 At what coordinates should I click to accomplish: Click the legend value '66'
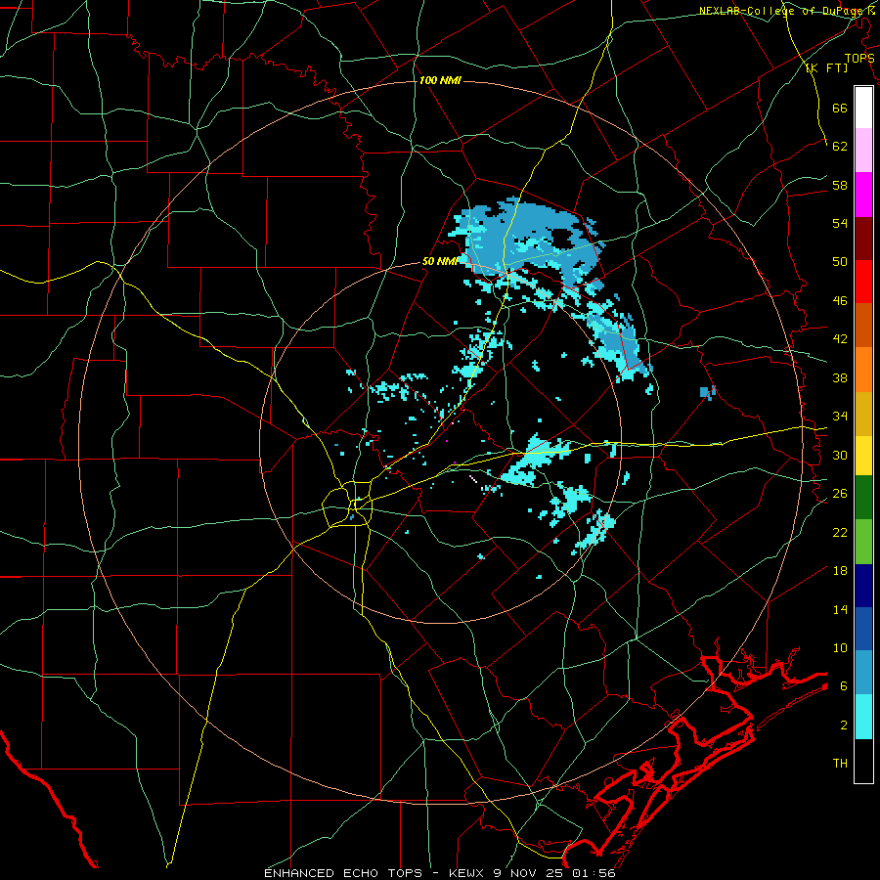(840, 108)
